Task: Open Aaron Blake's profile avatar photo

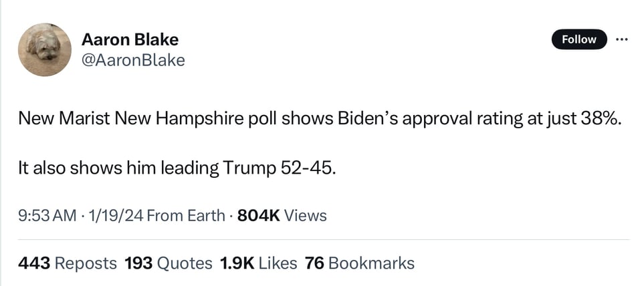Action: (45, 49)
